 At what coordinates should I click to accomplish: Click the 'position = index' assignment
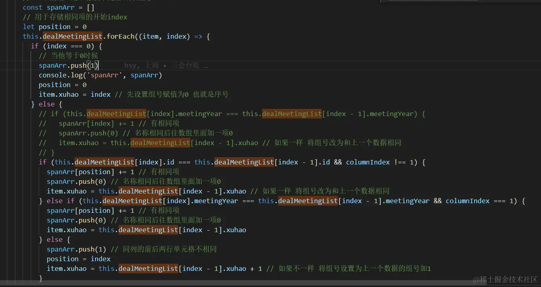pos(79,259)
